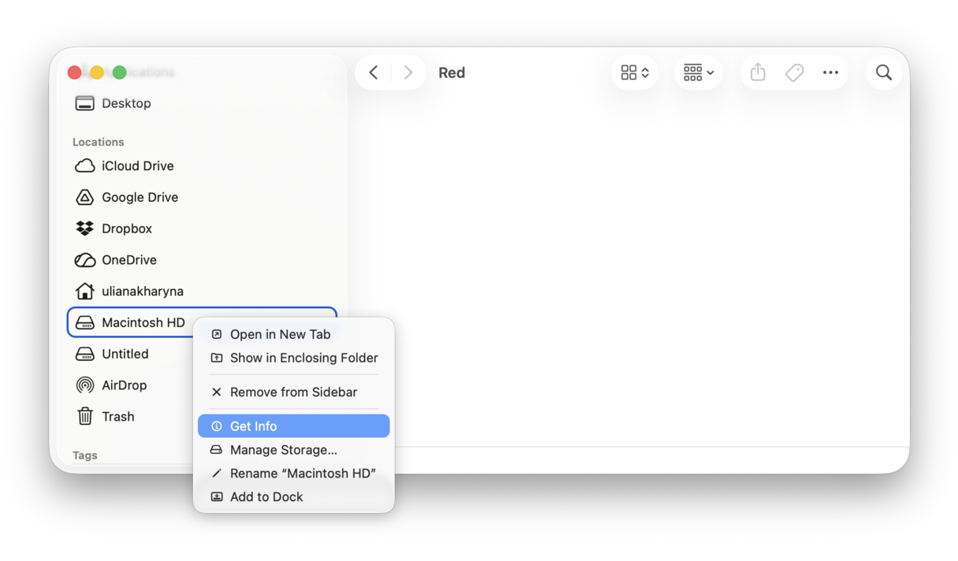Image resolution: width=958 pixels, height=561 pixels.
Task: Select Google Drive in the sidebar
Action: coord(140,197)
